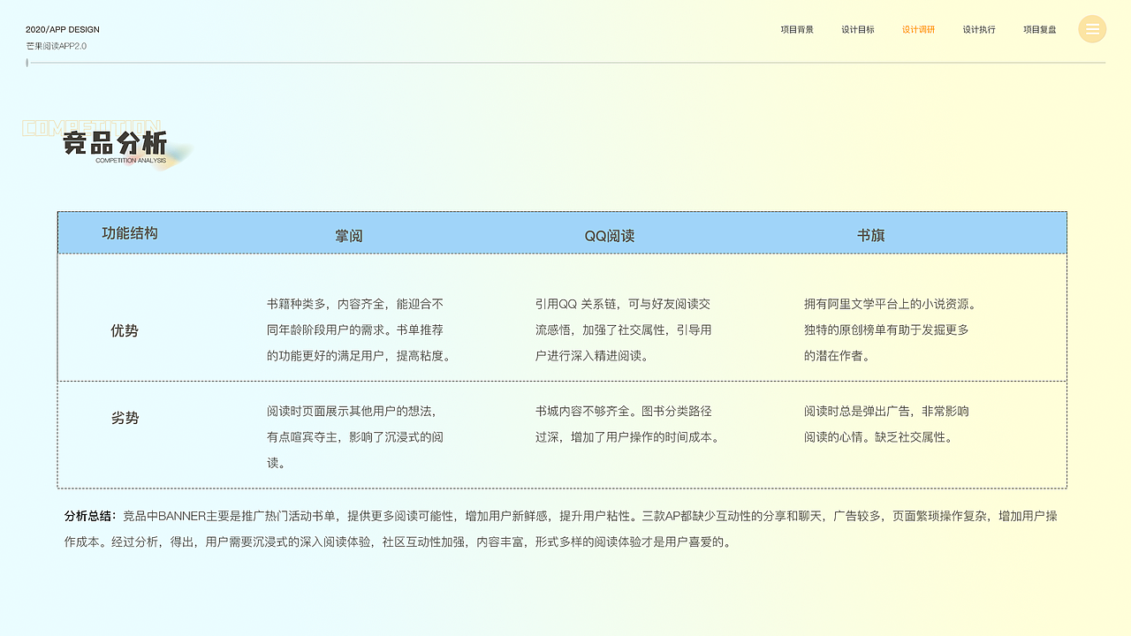Select the 掌阅 column header
1131x636 pixels.
349,235
